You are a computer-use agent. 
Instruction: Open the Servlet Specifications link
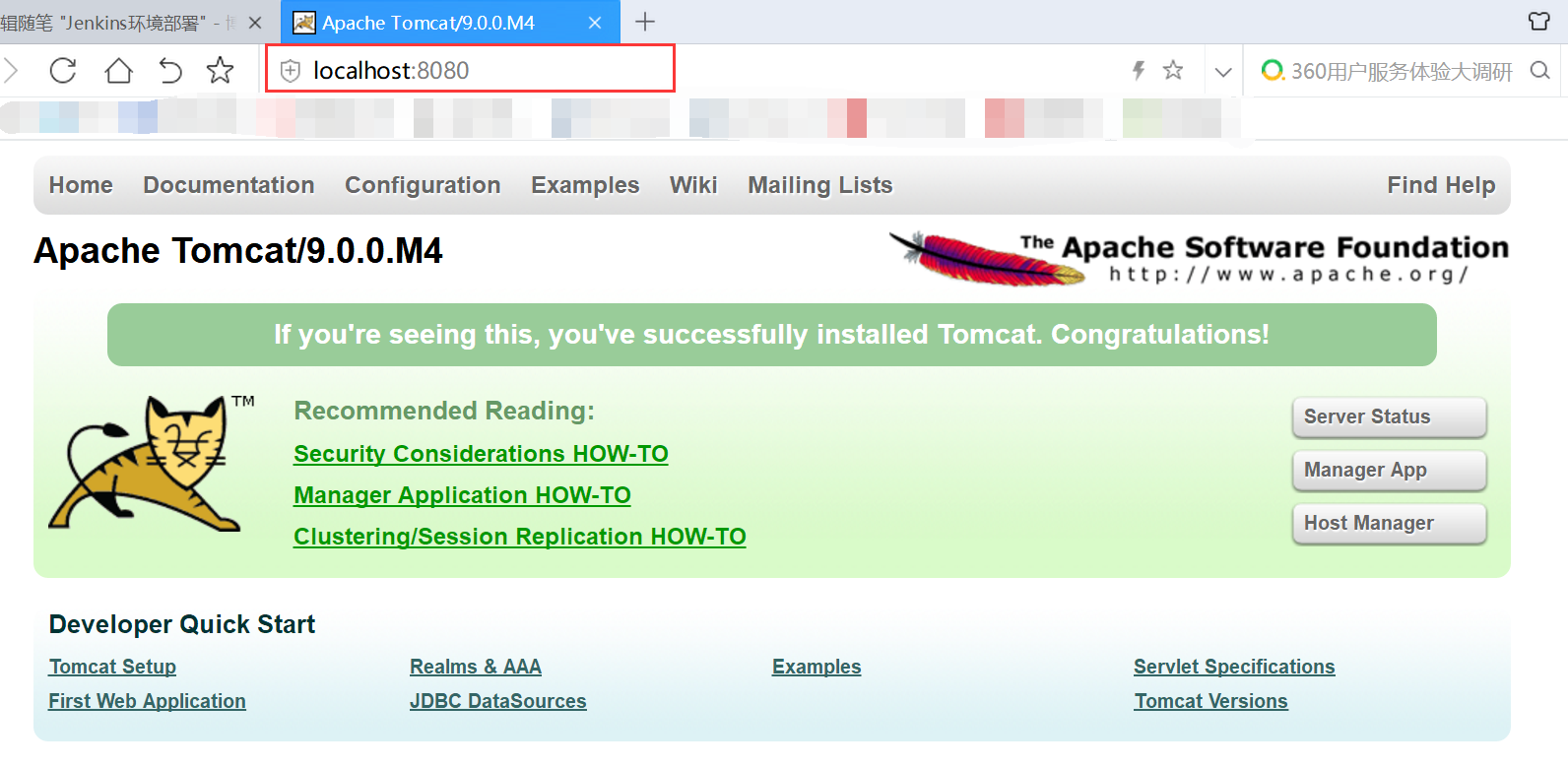tap(1234, 667)
